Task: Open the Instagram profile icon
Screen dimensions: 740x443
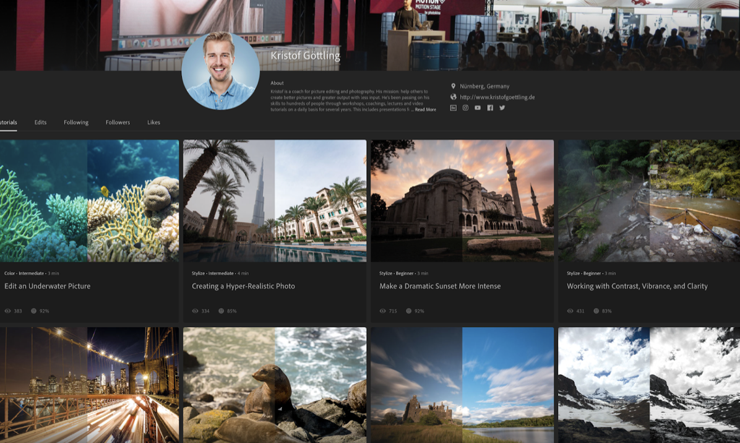Action: 465,108
